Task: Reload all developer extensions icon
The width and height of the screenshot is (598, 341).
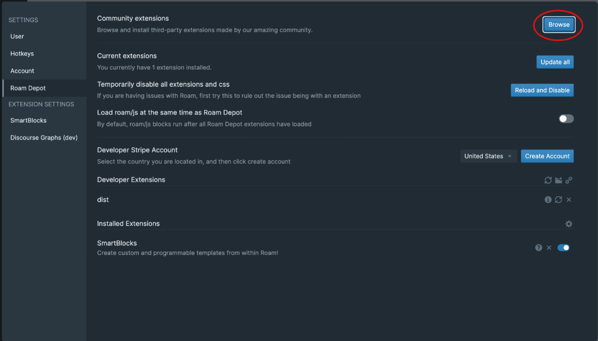Action: point(548,180)
